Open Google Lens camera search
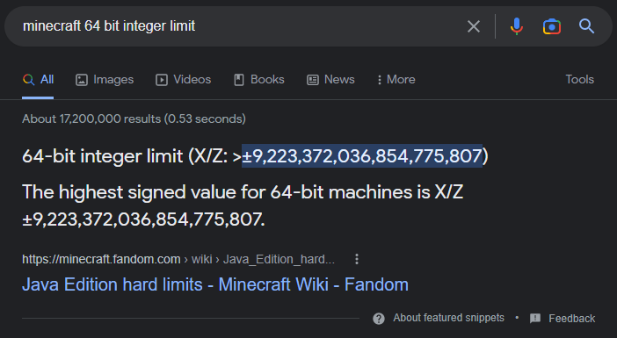617x338 pixels. (x=552, y=26)
